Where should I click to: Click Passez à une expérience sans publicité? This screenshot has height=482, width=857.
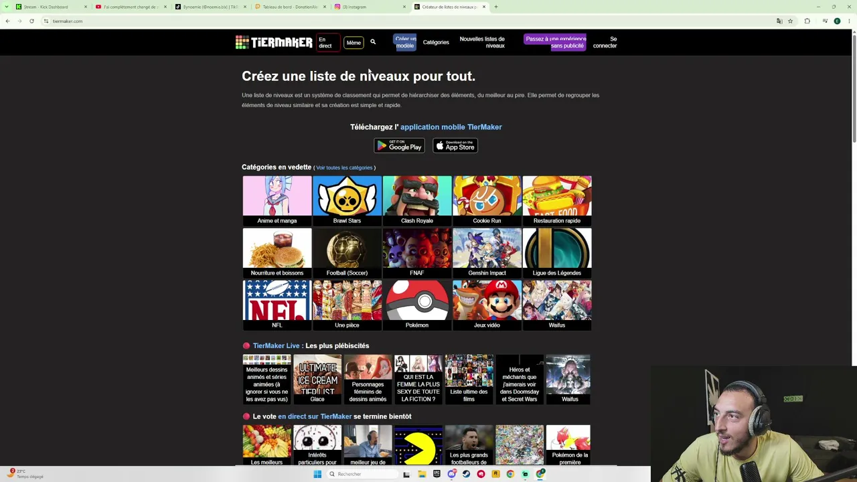tap(555, 42)
